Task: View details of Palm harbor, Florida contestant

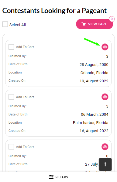Action: 105,97
